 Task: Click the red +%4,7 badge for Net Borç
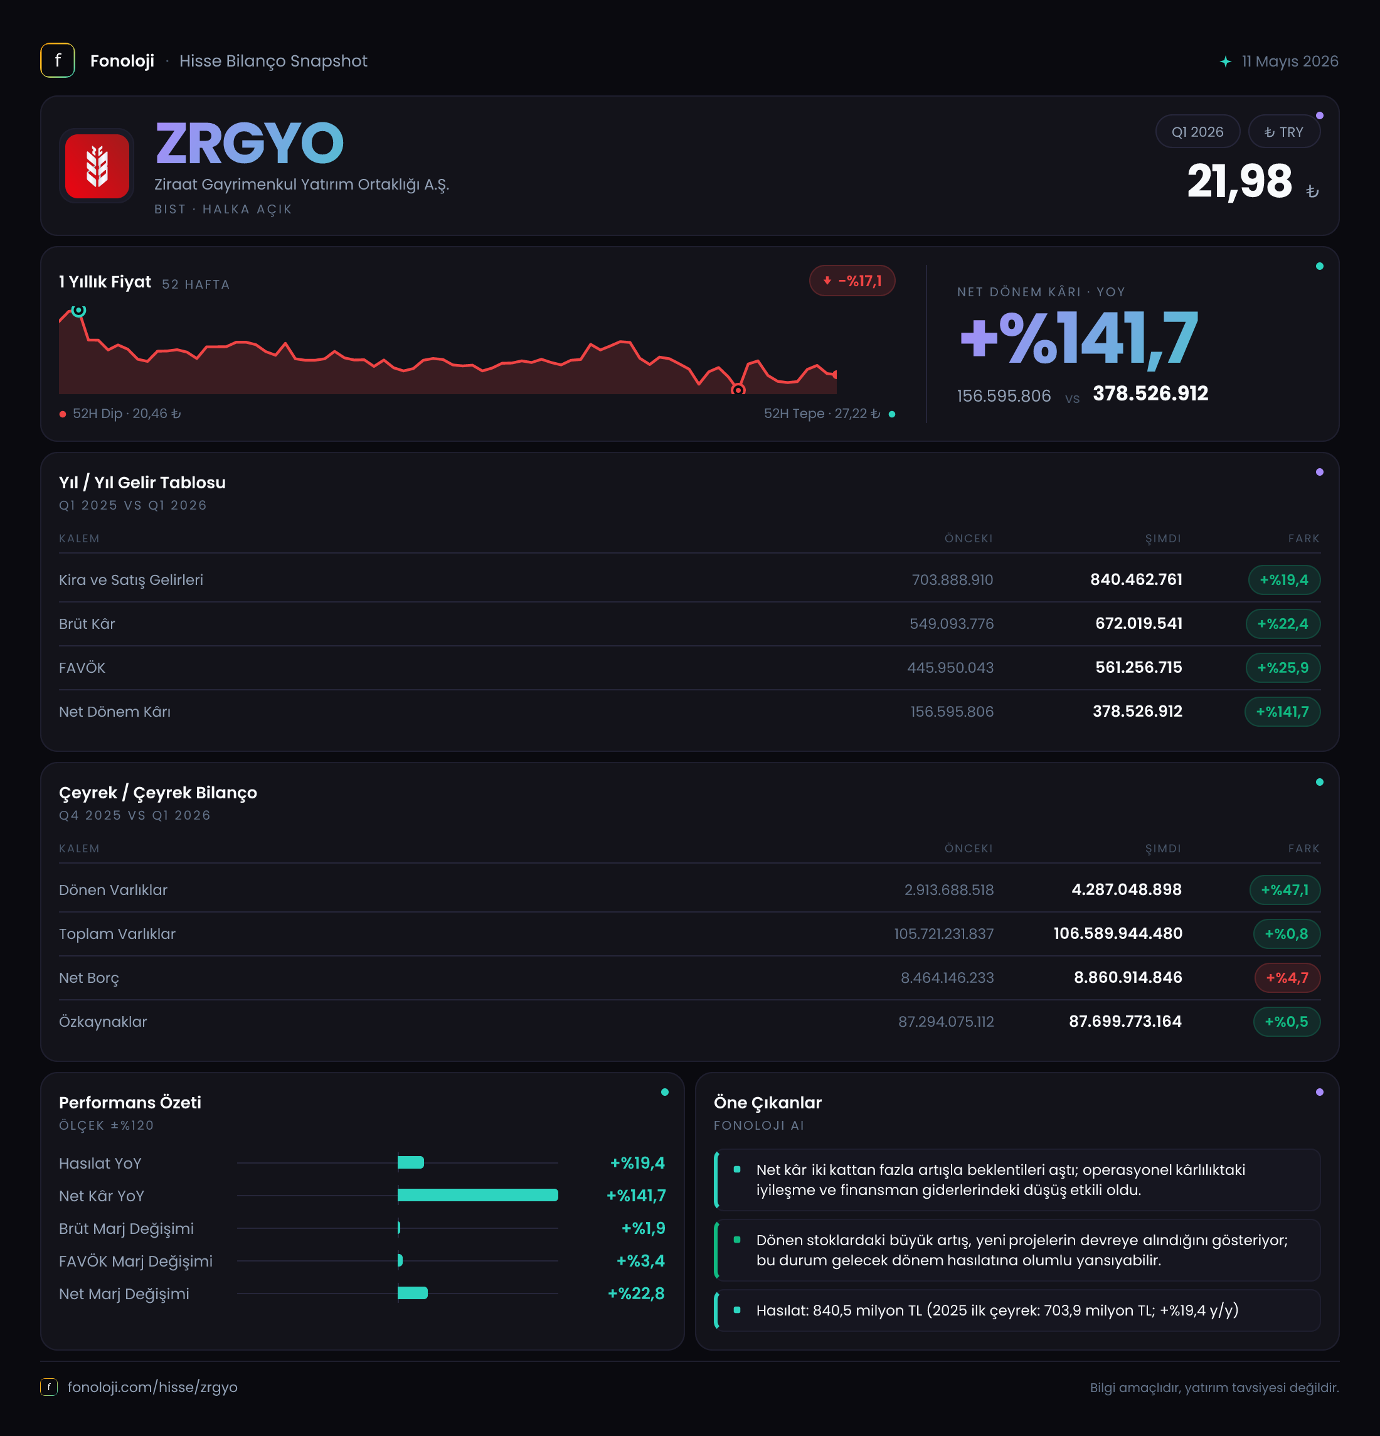1288,977
